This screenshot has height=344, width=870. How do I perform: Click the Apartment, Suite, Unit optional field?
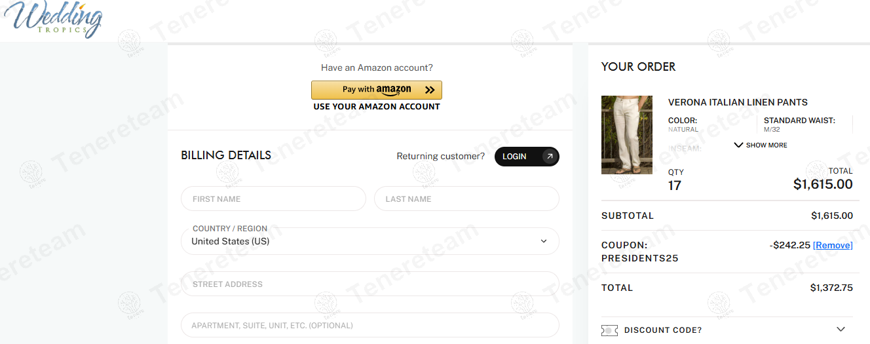(x=370, y=325)
